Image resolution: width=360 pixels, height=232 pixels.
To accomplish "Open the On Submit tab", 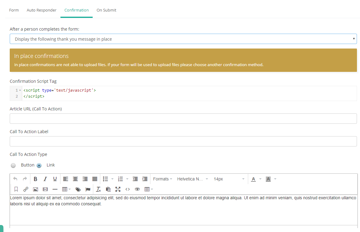I will click(x=106, y=10).
